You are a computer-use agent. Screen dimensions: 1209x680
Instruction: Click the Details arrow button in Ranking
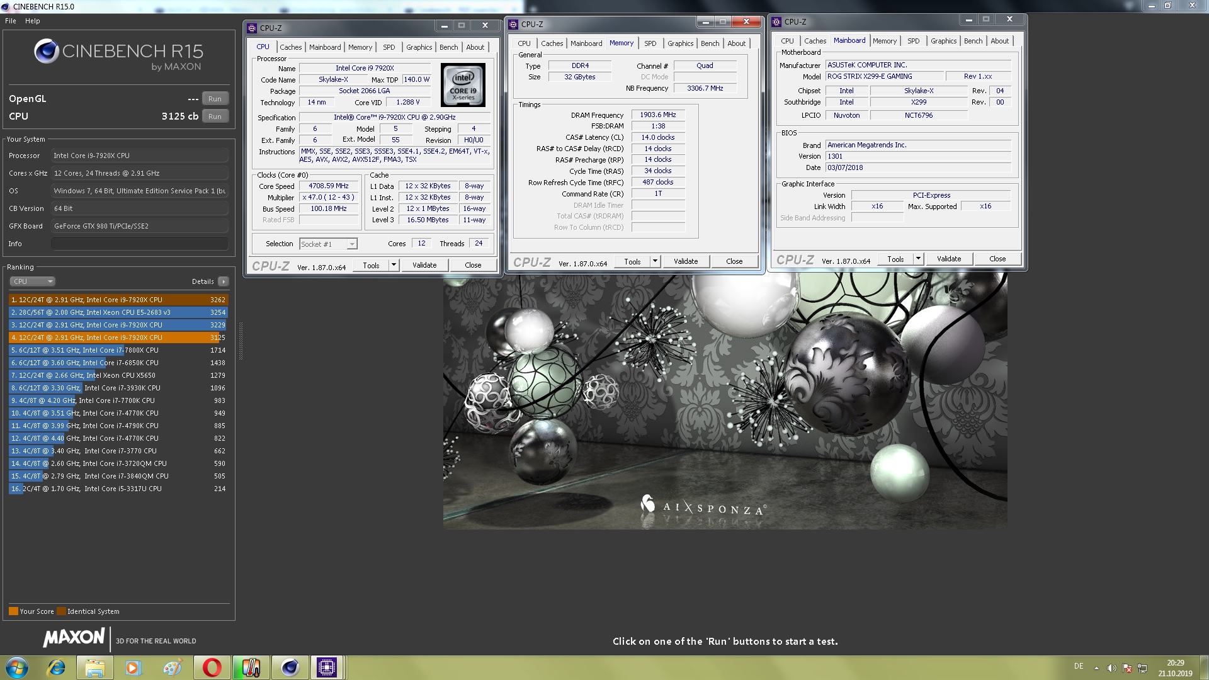pyautogui.click(x=224, y=281)
